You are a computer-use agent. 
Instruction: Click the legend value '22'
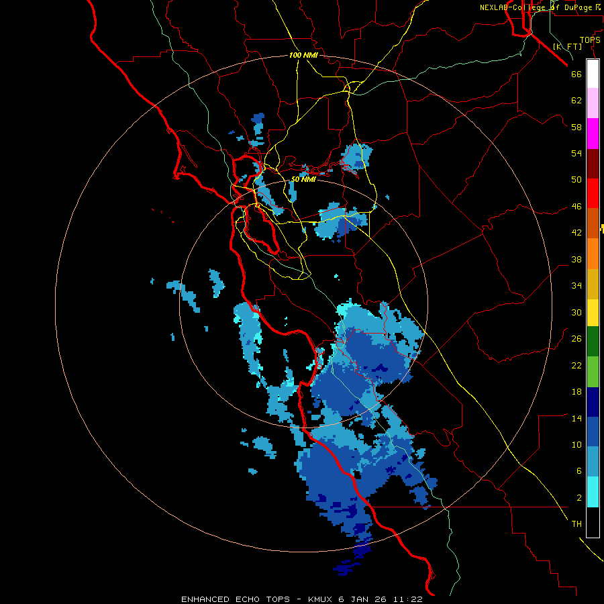point(576,366)
